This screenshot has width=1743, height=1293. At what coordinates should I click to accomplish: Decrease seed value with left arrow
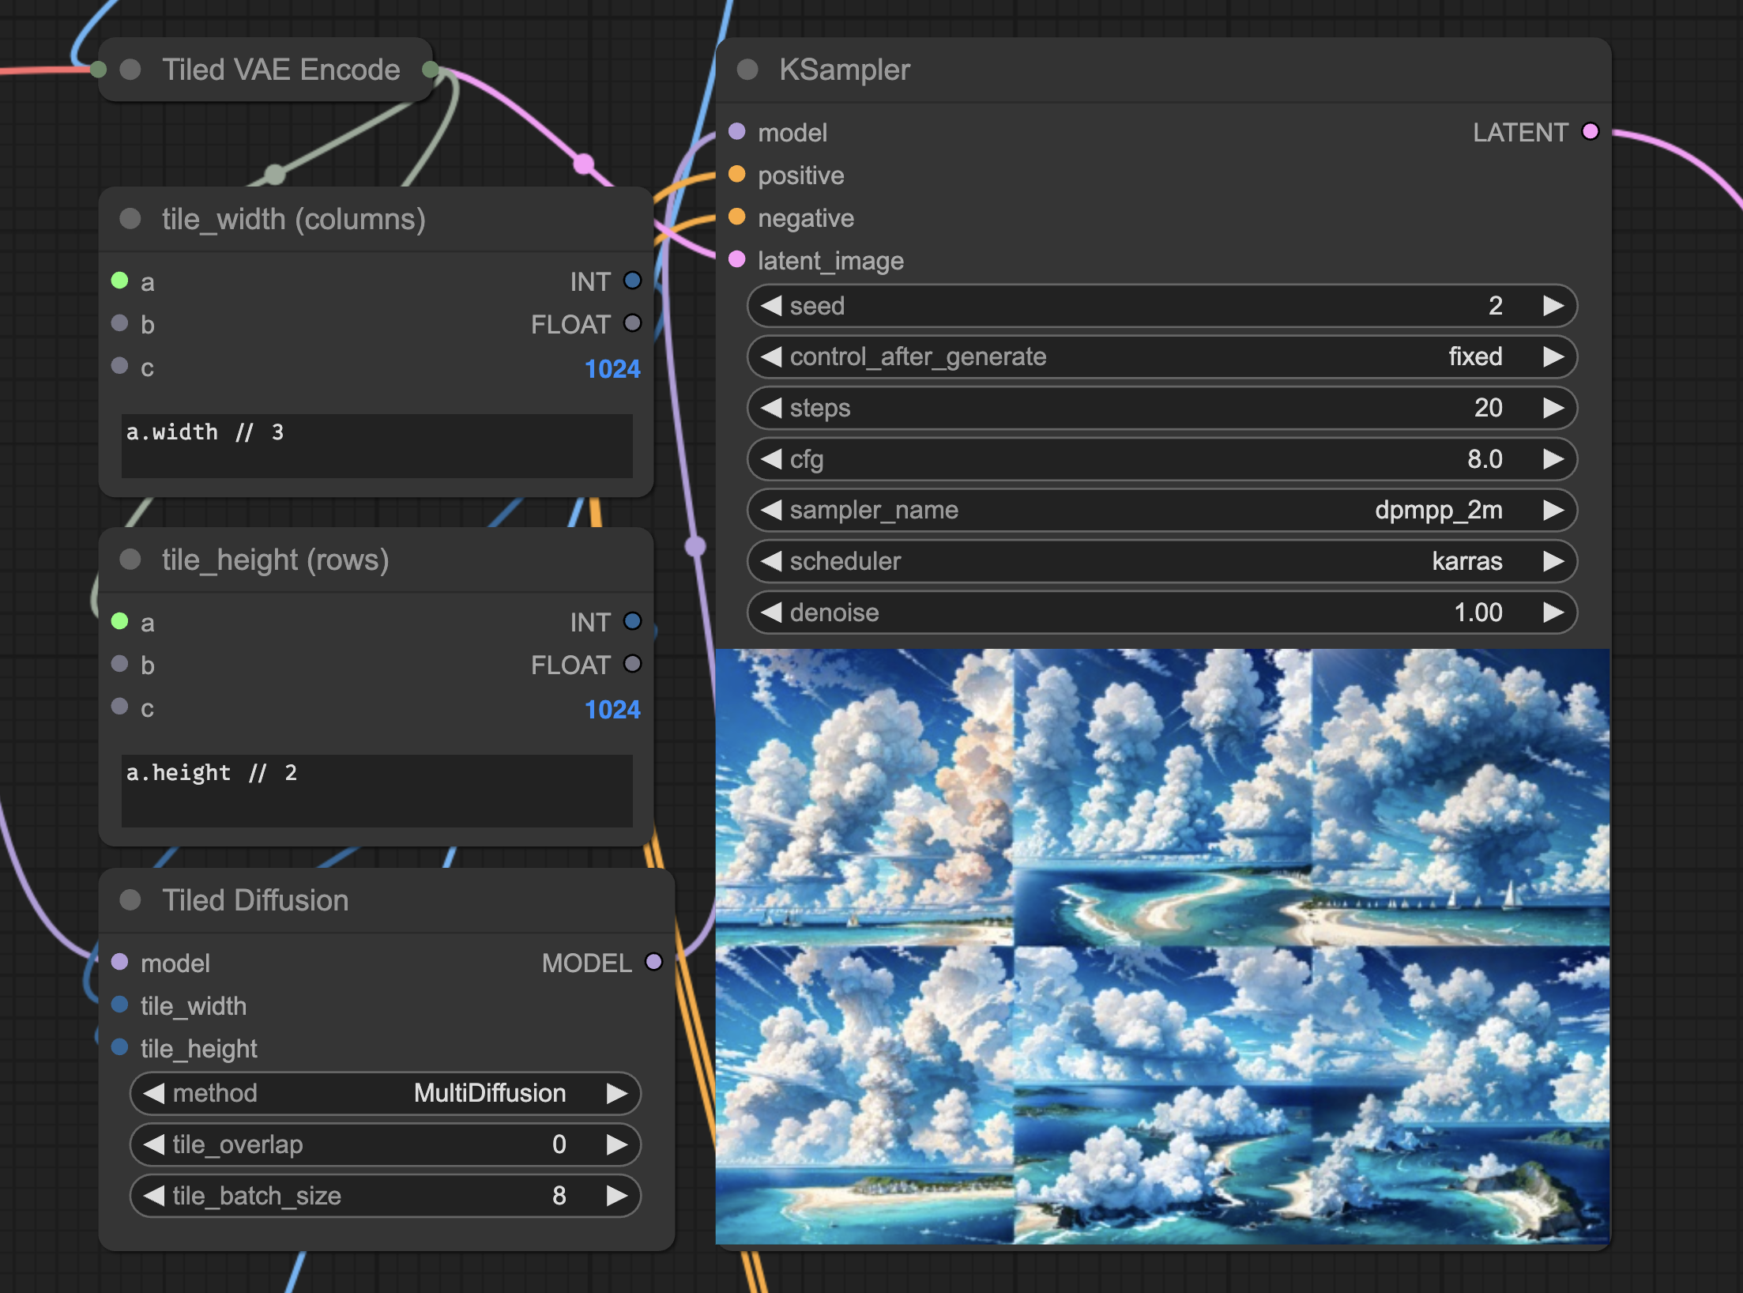pyautogui.click(x=771, y=306)
